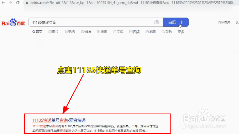This screenshot has height=134, width=239.
Task: Select the 文库 tab
Action: [x=118, y=32]
